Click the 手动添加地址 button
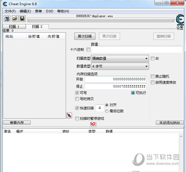The height and width of the screenshot is (172, 186). pos(170,123)
